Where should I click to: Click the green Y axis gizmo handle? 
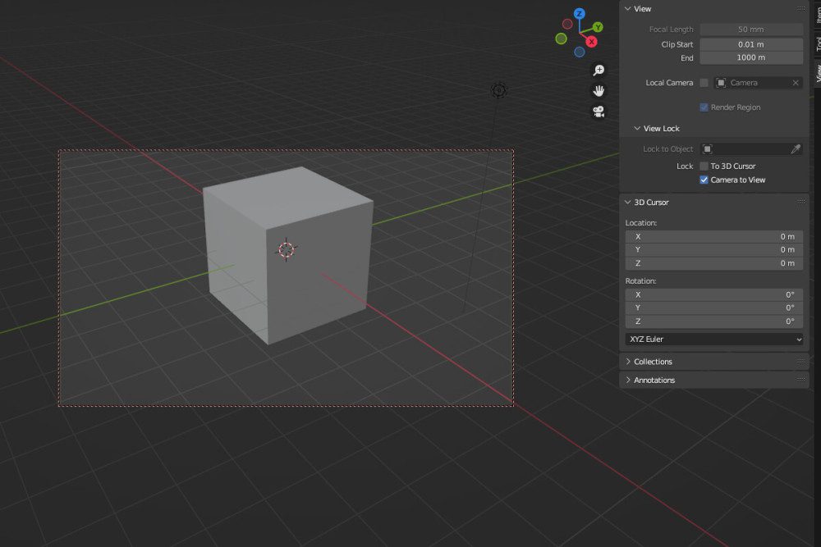(598, 27)
